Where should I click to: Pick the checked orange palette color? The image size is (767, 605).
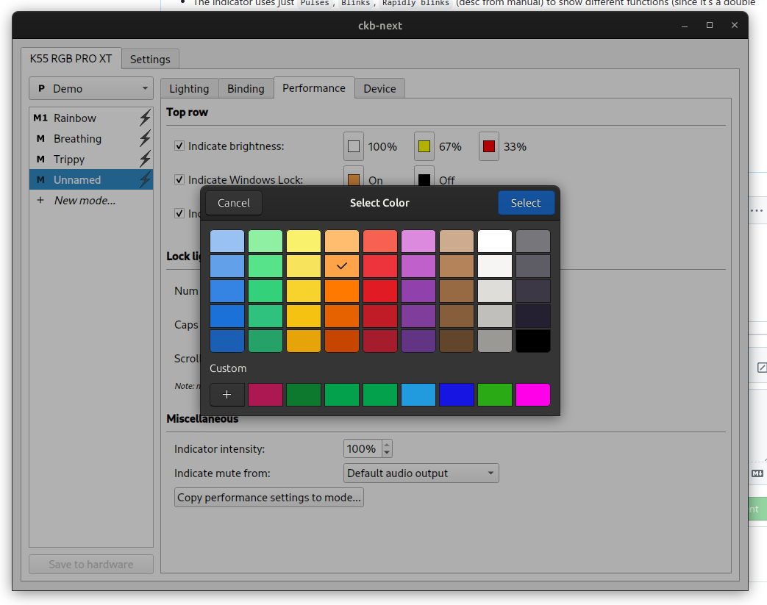click(x=342, y=266)
